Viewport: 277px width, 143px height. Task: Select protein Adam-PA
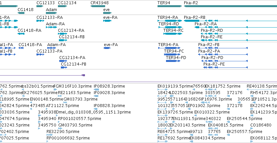(51, 48)
